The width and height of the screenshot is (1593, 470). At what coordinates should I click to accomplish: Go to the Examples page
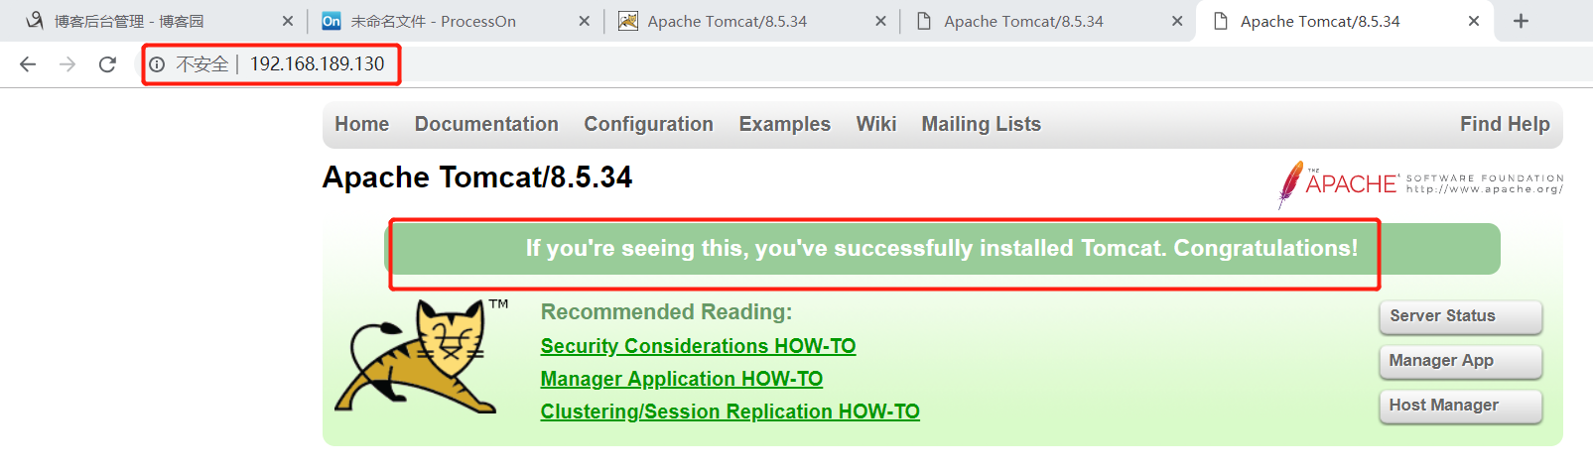coord(784,124)
